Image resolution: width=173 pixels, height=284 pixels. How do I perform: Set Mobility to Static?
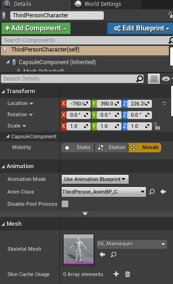[x=78, y=148]
